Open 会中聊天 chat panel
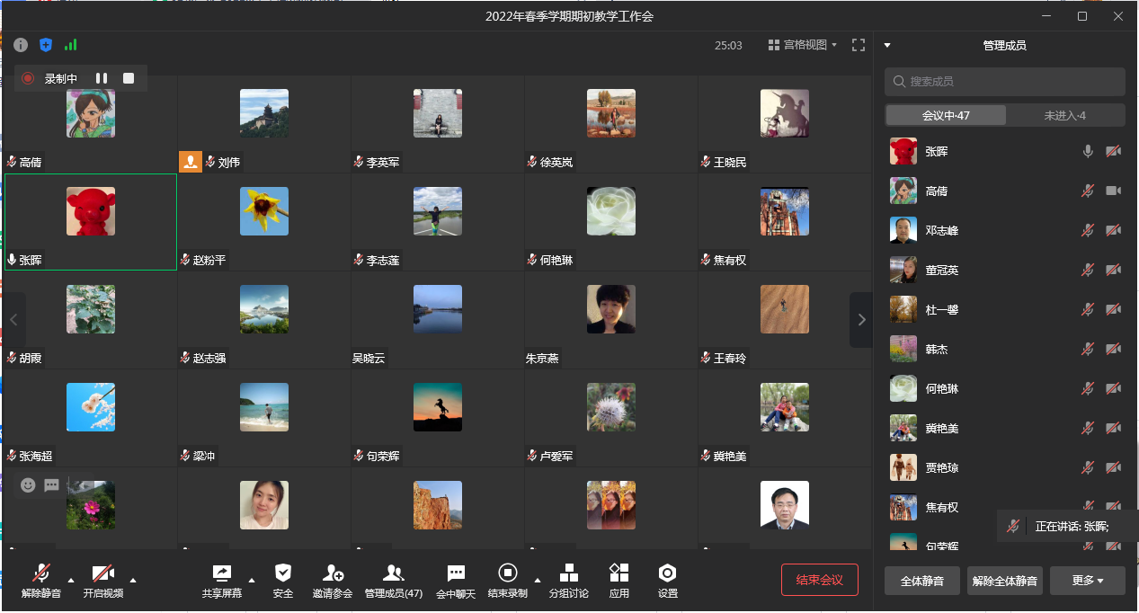This screenshot has height=613, width=1139. coord(456,573)
